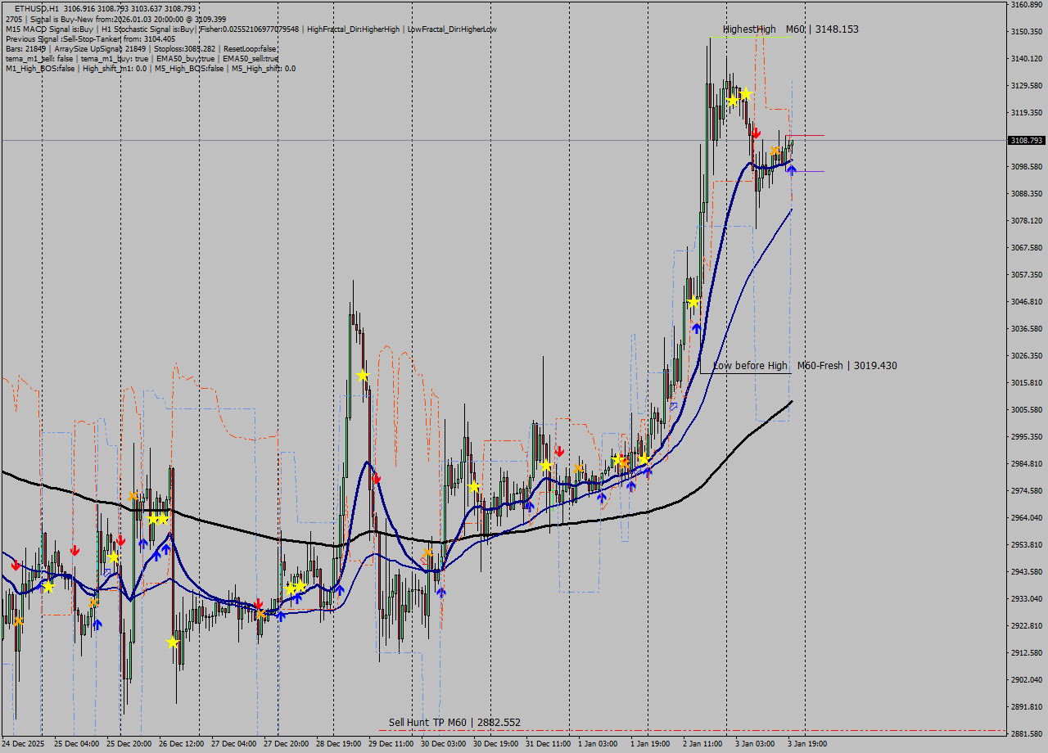The height and width of the screenshot is (753, 1048).
Task: Open the Low before High M60-Fresh annotation
Action: pos(805,366)
